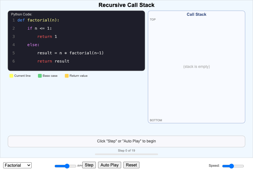Click the 'Click Step or Auto Play' message box
This screenshot has height=180, width=253.
coord(126,141)
